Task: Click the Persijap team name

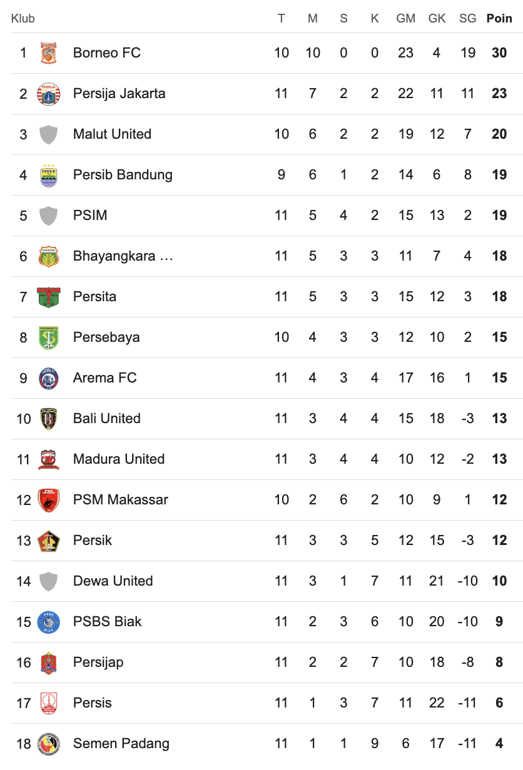Action: coord(98,662)
